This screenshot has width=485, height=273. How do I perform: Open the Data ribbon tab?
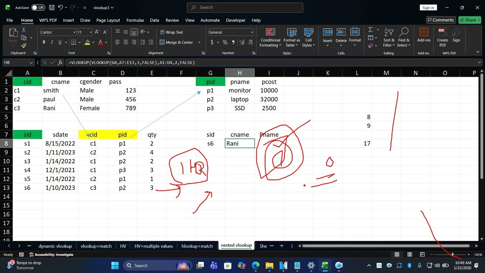tap(154, 20)
